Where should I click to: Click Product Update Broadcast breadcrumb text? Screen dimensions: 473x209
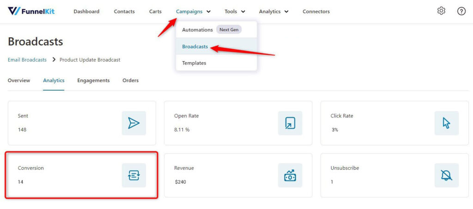90,59
